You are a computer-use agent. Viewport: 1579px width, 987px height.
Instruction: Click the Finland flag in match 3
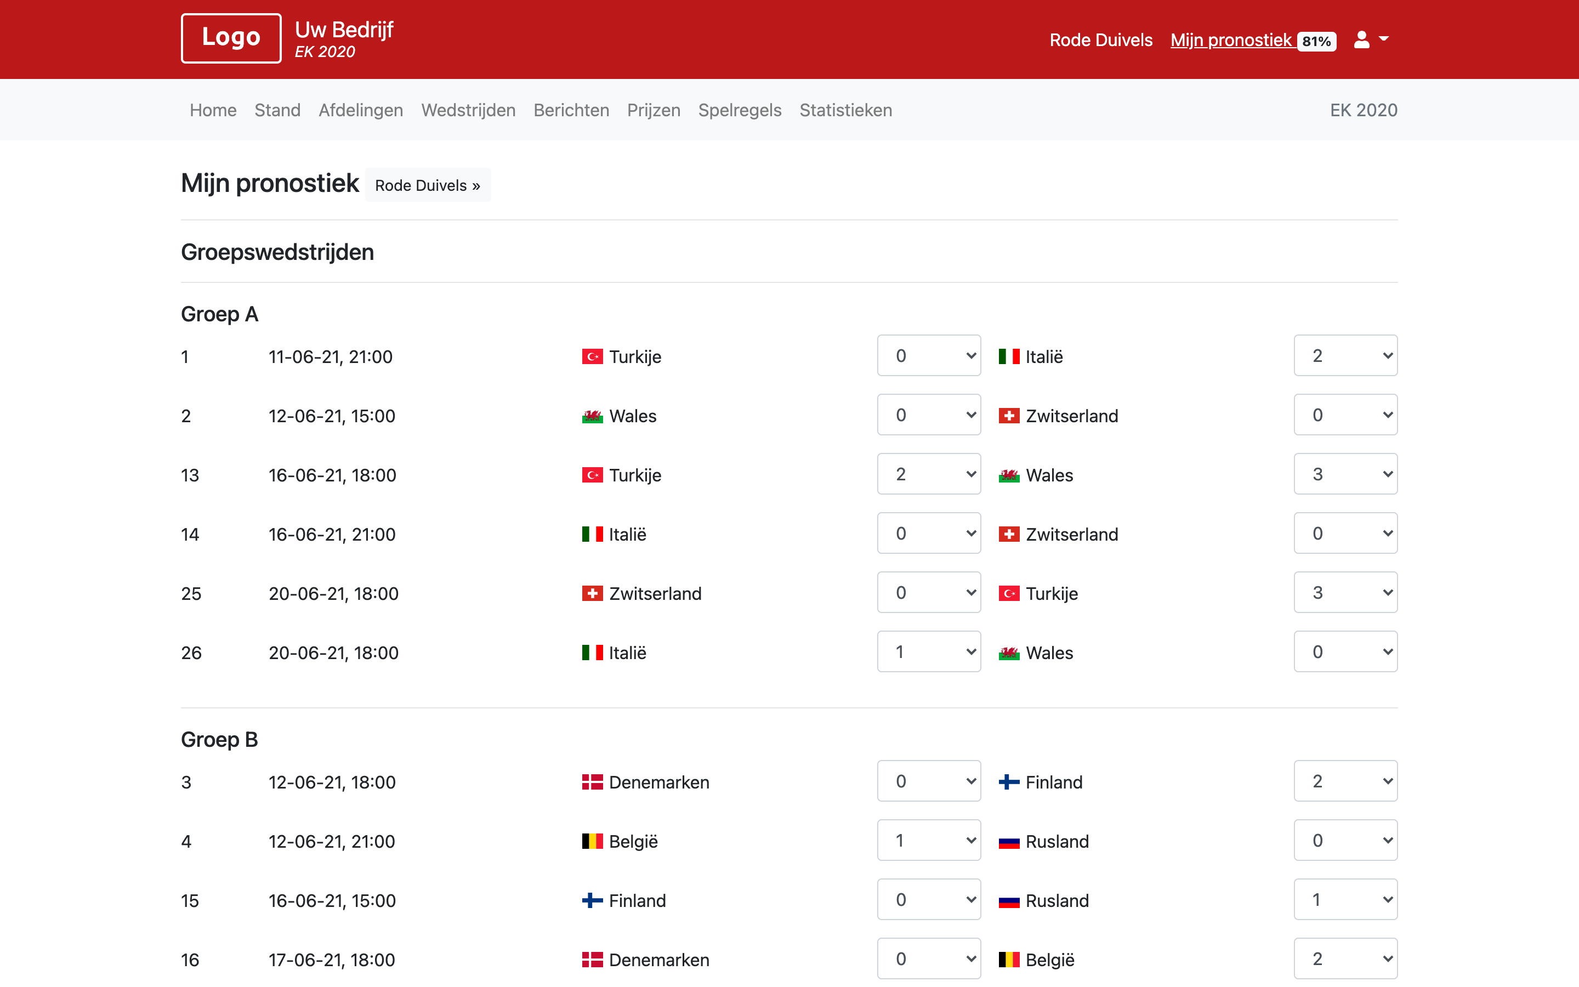coord(1009,782)
